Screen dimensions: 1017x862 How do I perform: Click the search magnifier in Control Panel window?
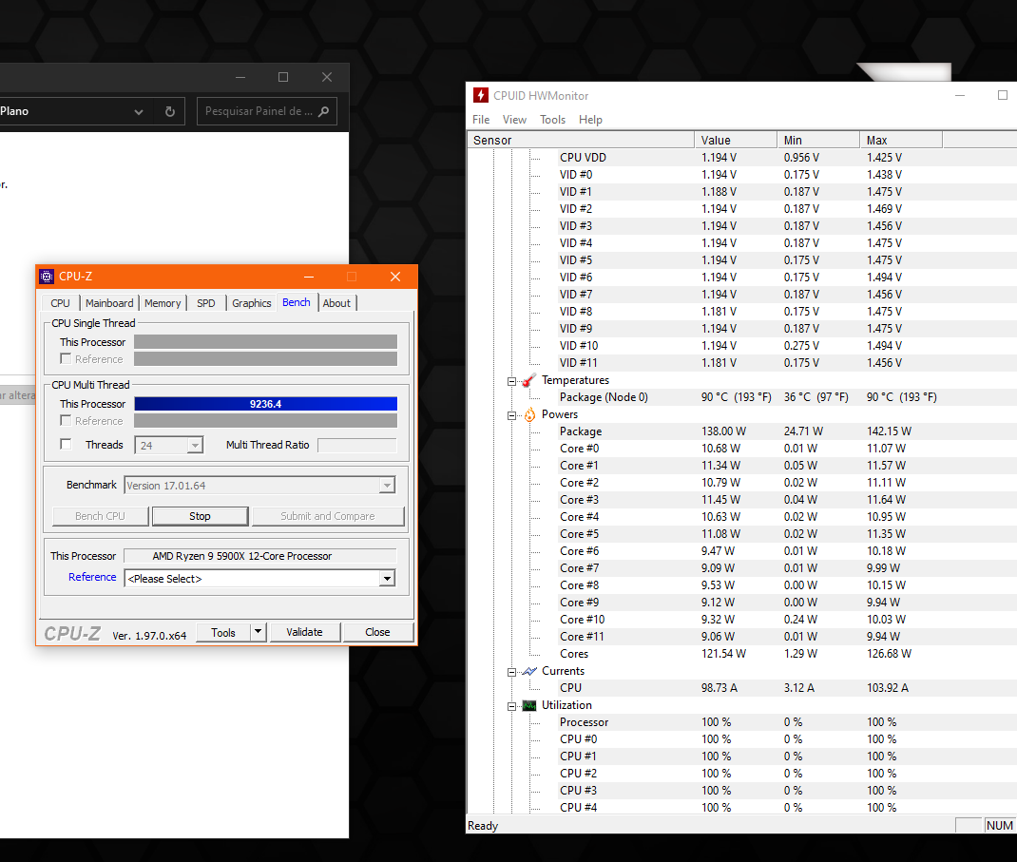[x=324, y=111]
